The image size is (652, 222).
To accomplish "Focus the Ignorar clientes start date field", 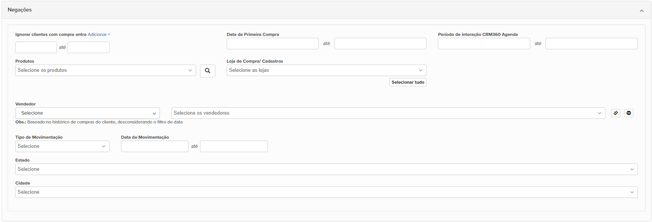I will pyautogui.click(x=36, y=47).
